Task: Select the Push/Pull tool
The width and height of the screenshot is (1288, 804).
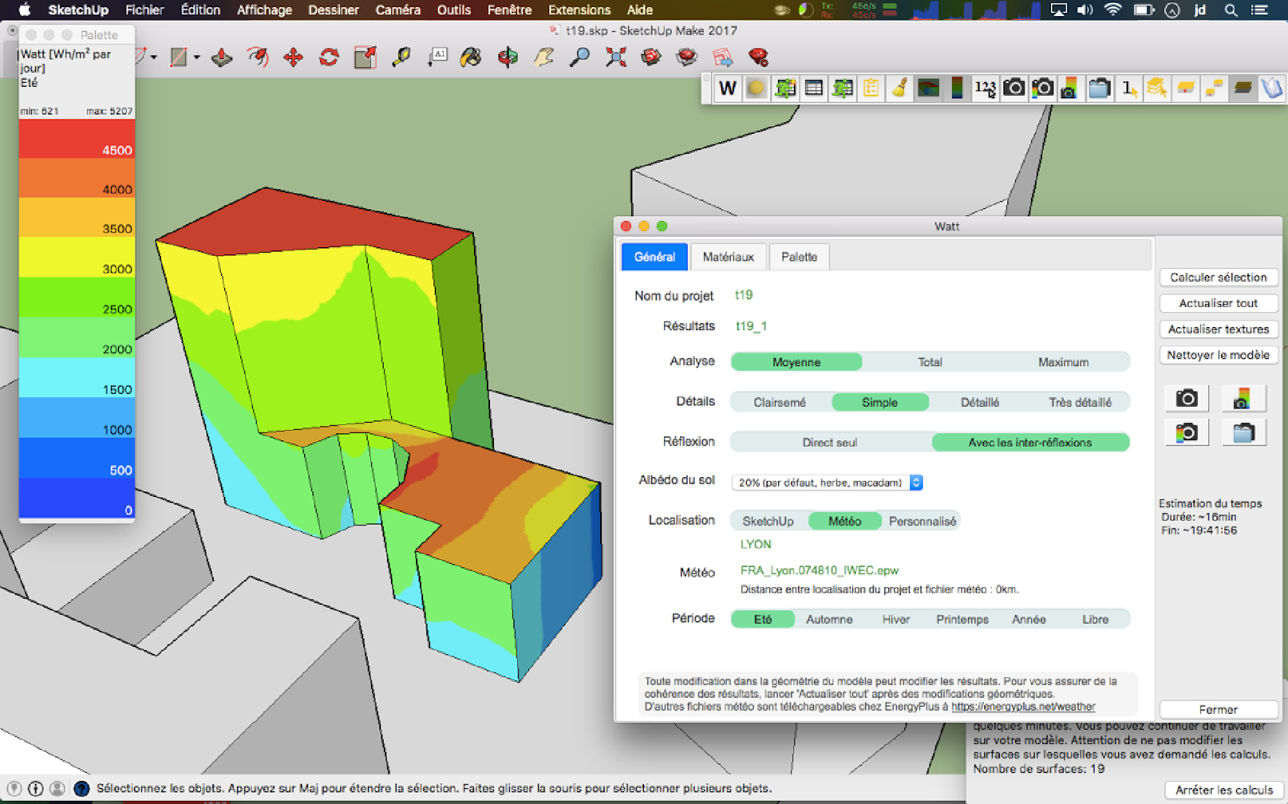Action: (222, 57)
